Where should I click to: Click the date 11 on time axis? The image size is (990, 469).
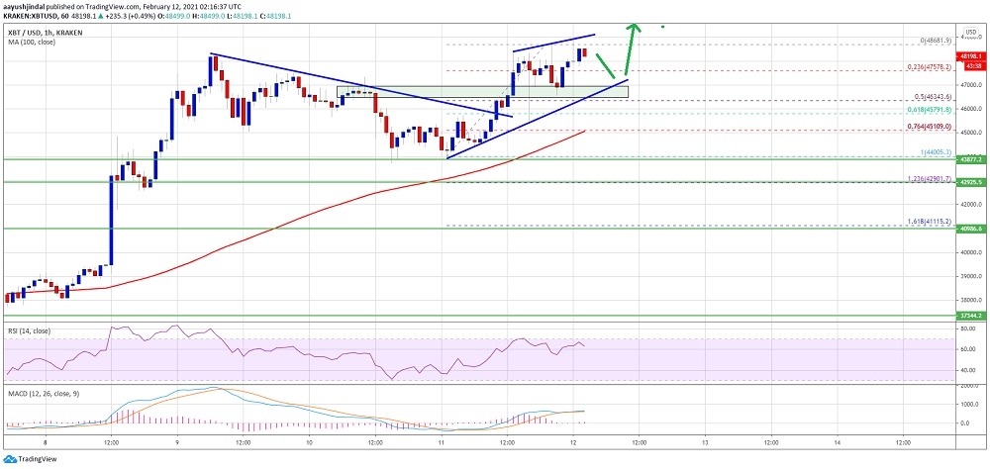(x=442, y=442)
